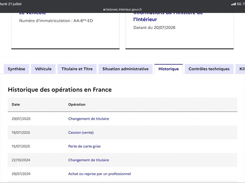245x183 pixels.
Task: Click the Opération column header
Action: click(x=77, y=104)
